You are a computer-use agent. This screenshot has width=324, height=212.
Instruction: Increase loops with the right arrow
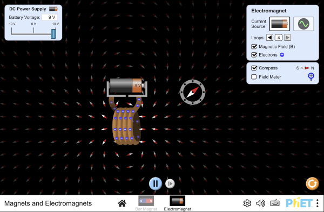(287, 38)
